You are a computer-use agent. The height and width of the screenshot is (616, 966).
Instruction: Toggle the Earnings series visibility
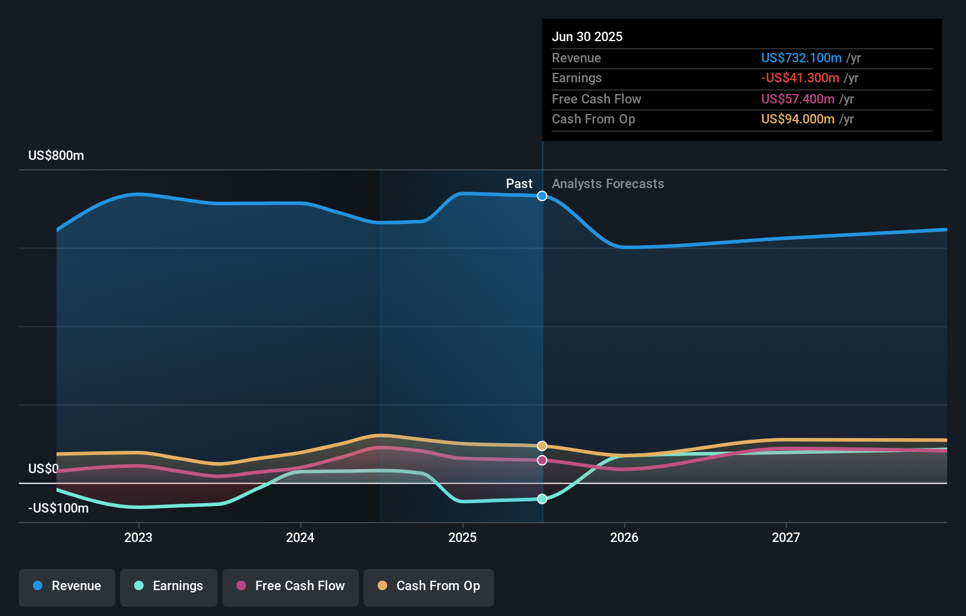click(x=169, y=586)
